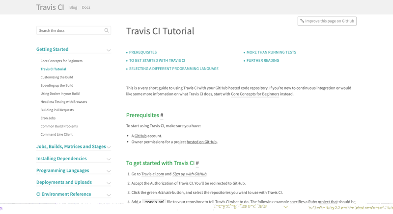Image resolution: width=393 pixels, height=214 pixels.
Task: Click the Prerequisites heading anchor #
Action: (162, 115)
